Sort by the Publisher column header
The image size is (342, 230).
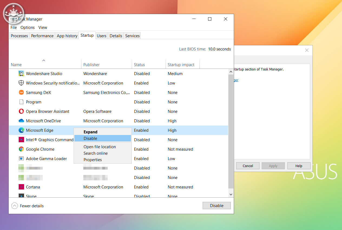coord(106,65)
